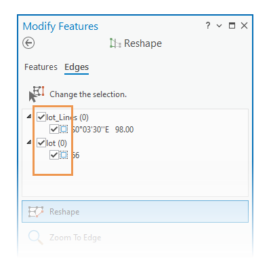Screen dimensions: 271x258
Task: Select the edge entry labeled 98.00
Action: coord(103,130)
